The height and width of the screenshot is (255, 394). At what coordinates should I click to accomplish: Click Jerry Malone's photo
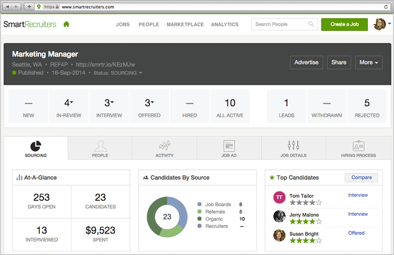pyautogui.click(x=279, y=216)
